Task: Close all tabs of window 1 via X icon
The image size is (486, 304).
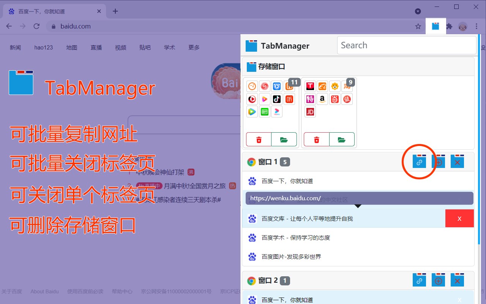Action: pyautogui.click(x=457, y=162)
